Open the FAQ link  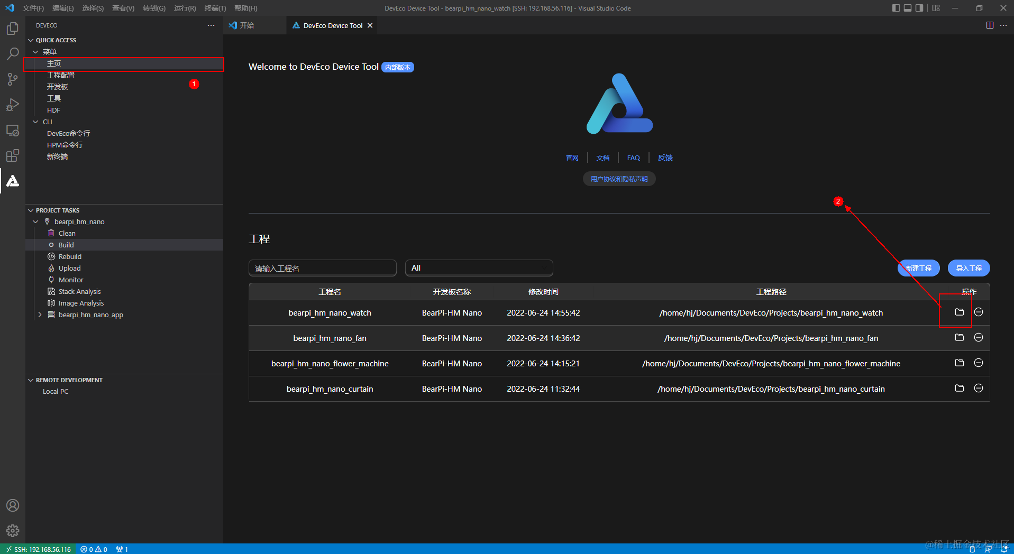[x=634, y=158]
